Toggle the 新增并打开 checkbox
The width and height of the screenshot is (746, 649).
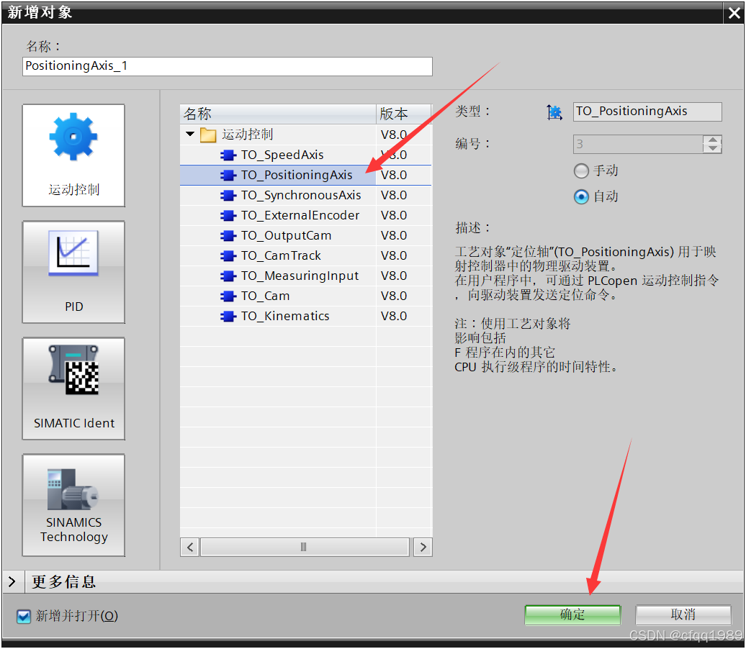pos(24,617)
